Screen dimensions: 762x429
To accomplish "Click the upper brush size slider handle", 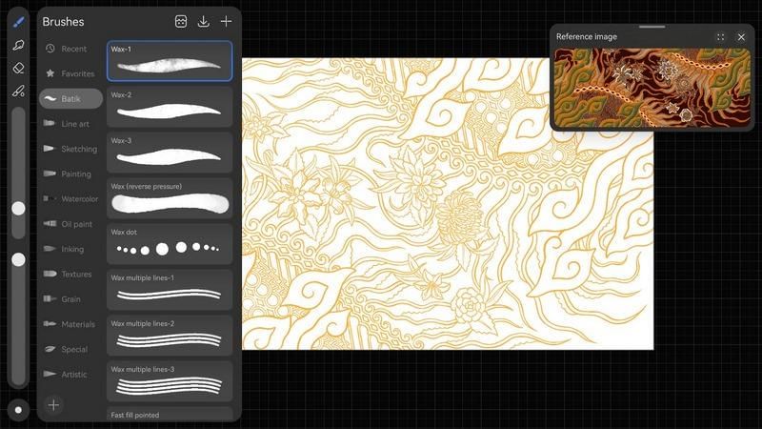I will pyautogui.click(x=18, y=208).
